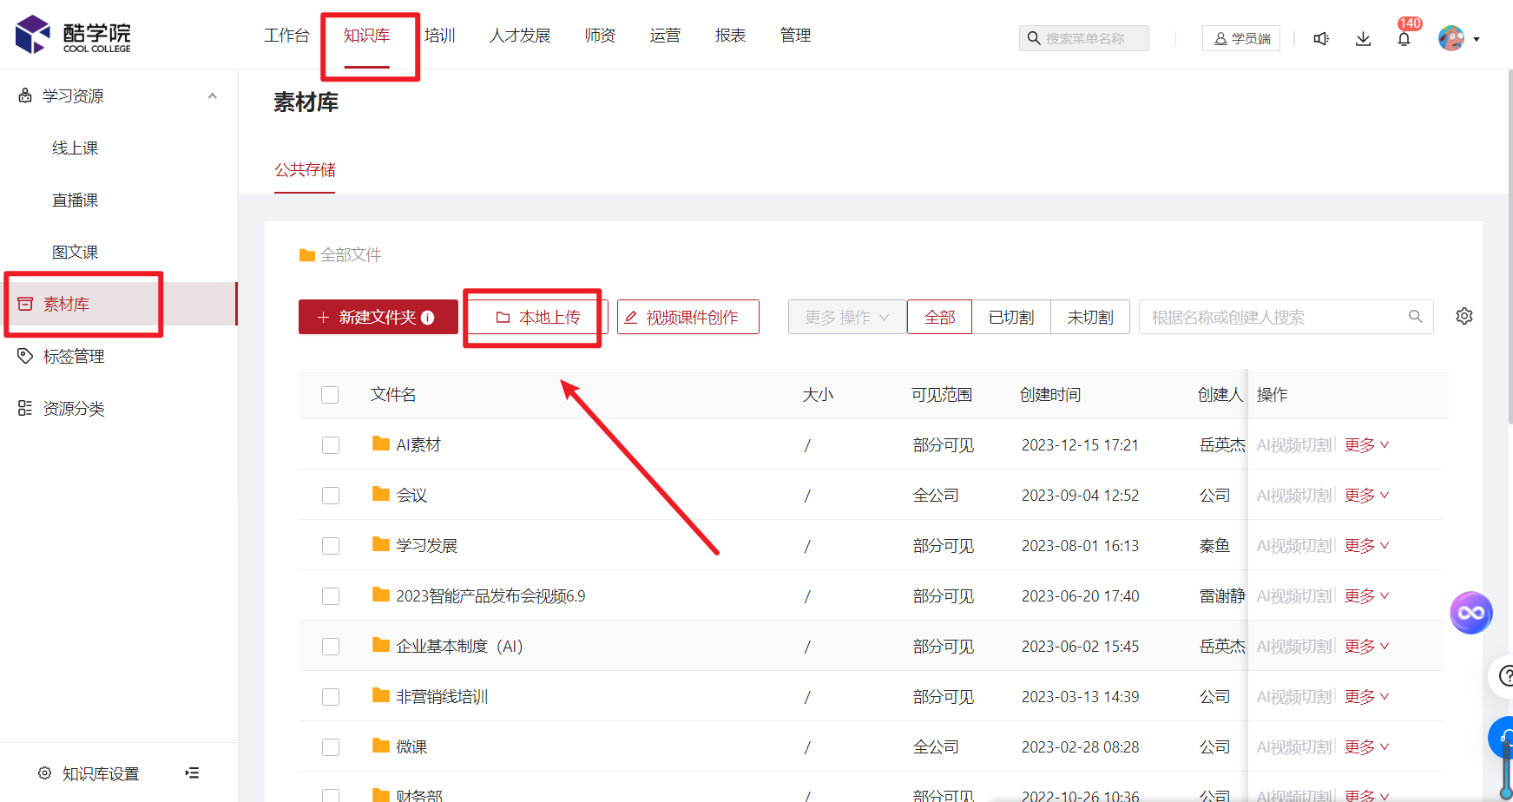This screenshot has height=802, width=1513.
Task: Check the 学习发展 row checkbox
Action: coord(331,546)
